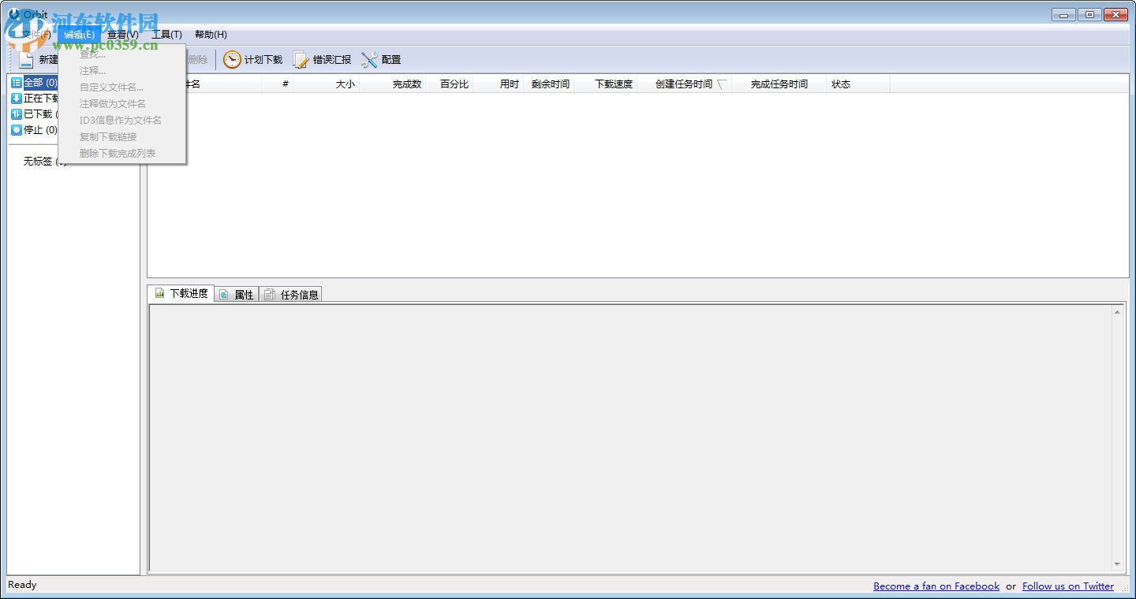Select the 正在下载 (Downloading) category icon
Image resolution: width=1136 pixels, height=599 pixels.
pos(16,98)
